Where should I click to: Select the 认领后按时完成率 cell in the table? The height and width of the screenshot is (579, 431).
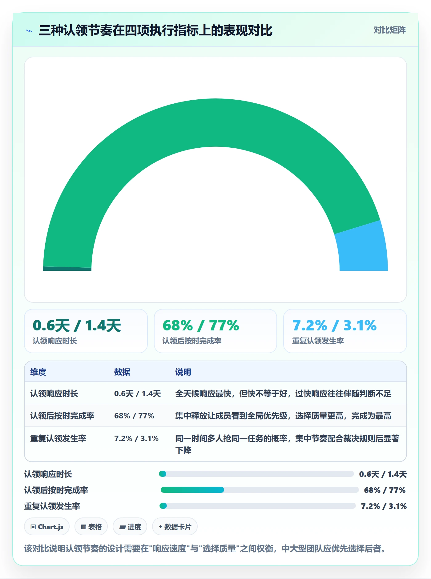pyautogui.click(x=62, y=416)
